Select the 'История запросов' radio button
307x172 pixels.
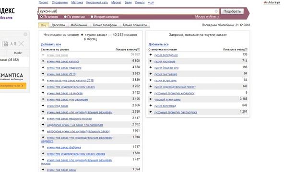92,17
